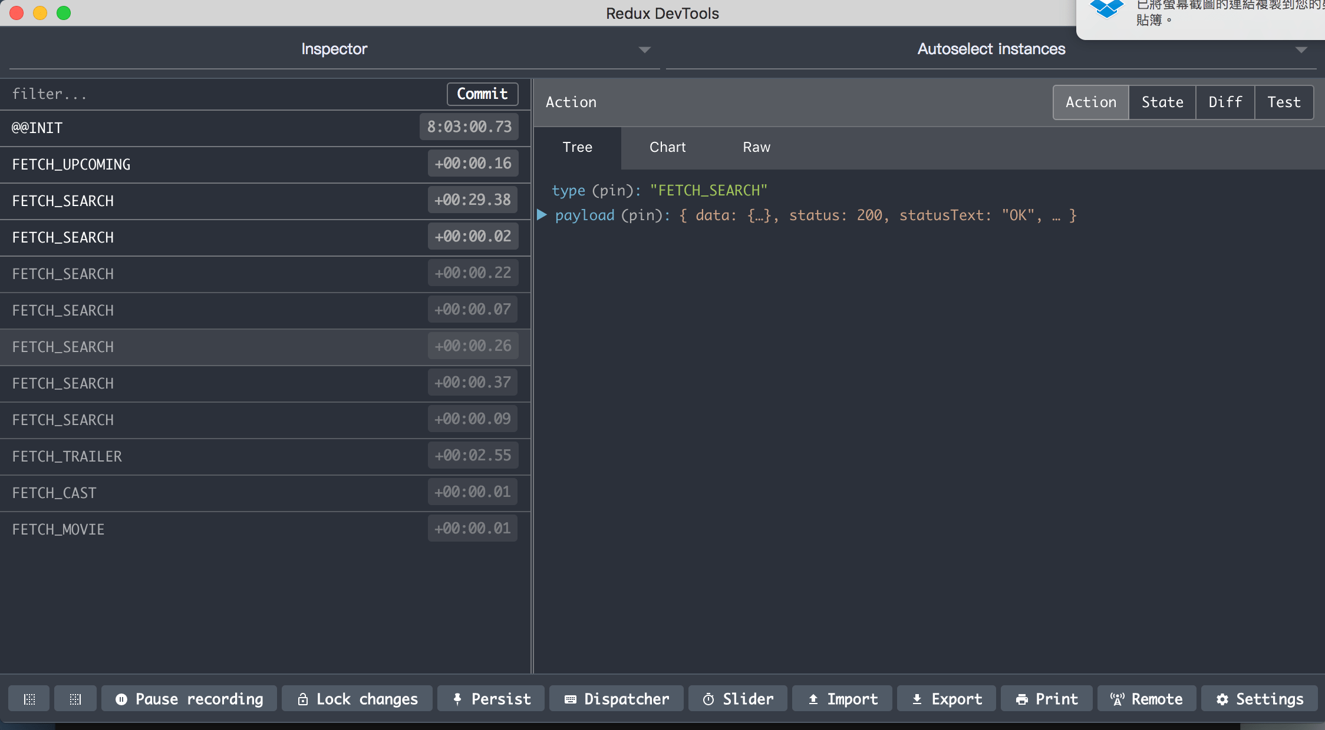The height and width of the screenshot is (730, 1325).
Task: Open the Dispatcher panel
Action: pos(617,699)
